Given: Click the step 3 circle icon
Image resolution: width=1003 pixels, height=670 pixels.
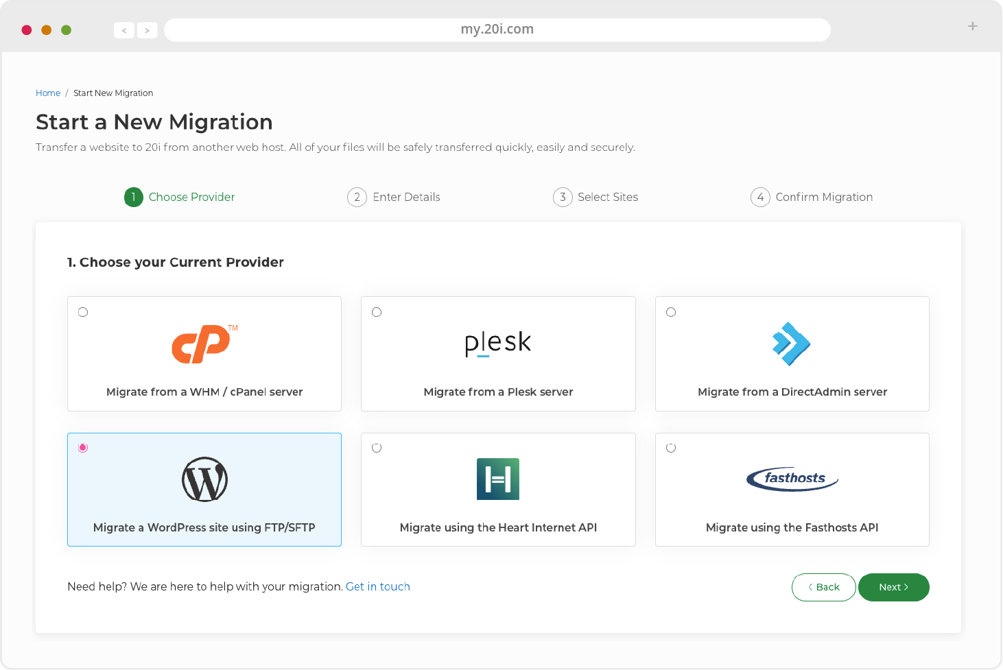Looking at the screenshot, I should [x=563, y=198].
